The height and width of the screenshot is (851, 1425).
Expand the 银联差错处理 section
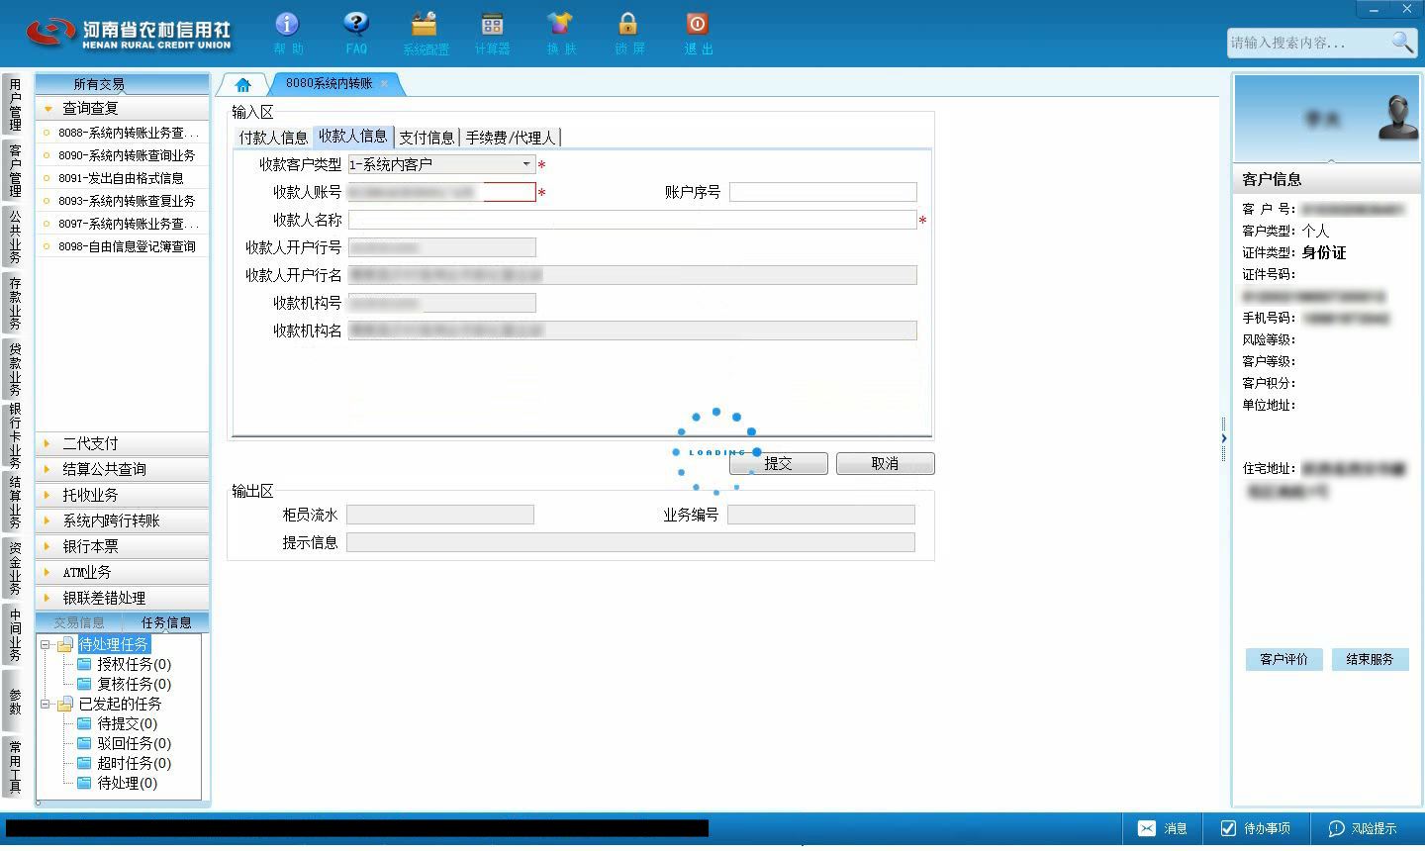pos(123,598)
